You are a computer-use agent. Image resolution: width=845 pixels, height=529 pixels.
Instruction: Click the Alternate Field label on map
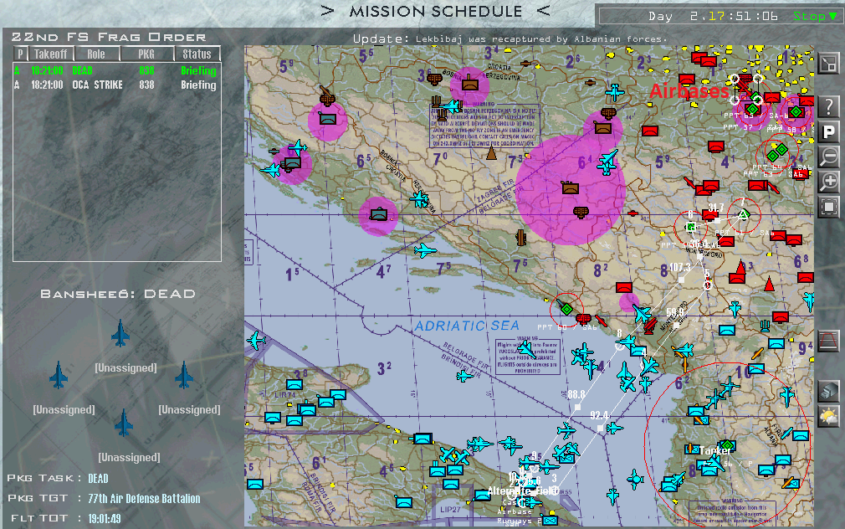point(523,490)
